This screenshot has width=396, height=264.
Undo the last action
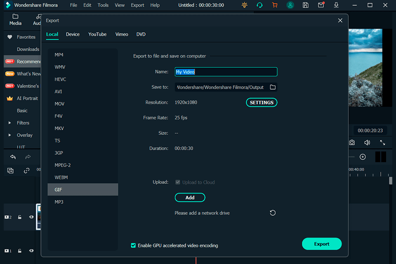point(13,157)
